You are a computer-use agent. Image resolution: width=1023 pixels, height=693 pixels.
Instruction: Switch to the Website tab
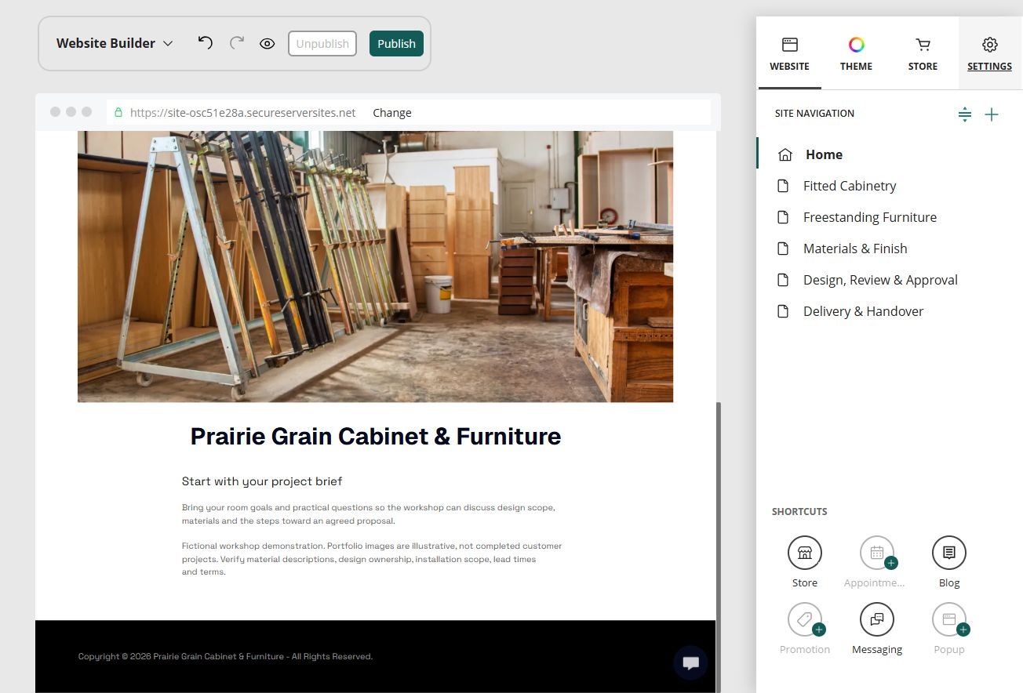point(789,53)
